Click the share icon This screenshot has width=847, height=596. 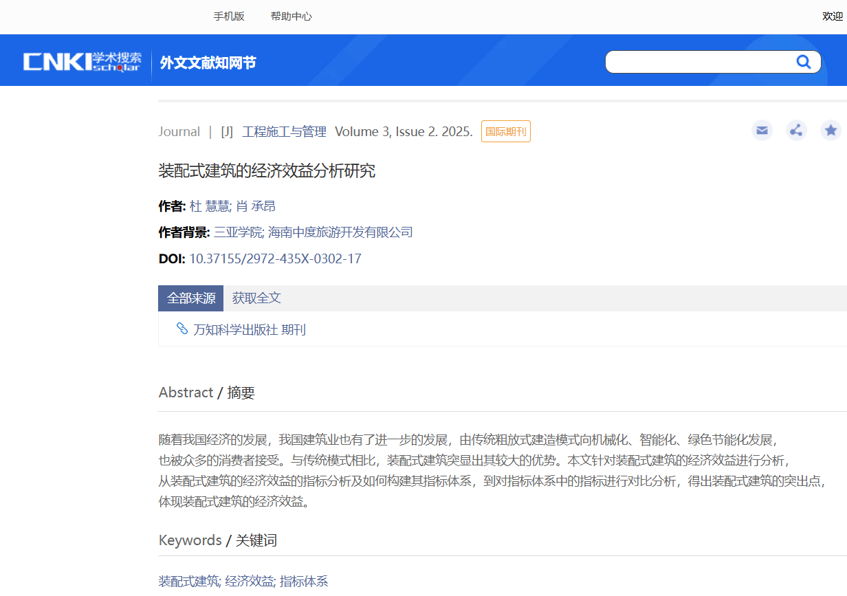[796, 131]
